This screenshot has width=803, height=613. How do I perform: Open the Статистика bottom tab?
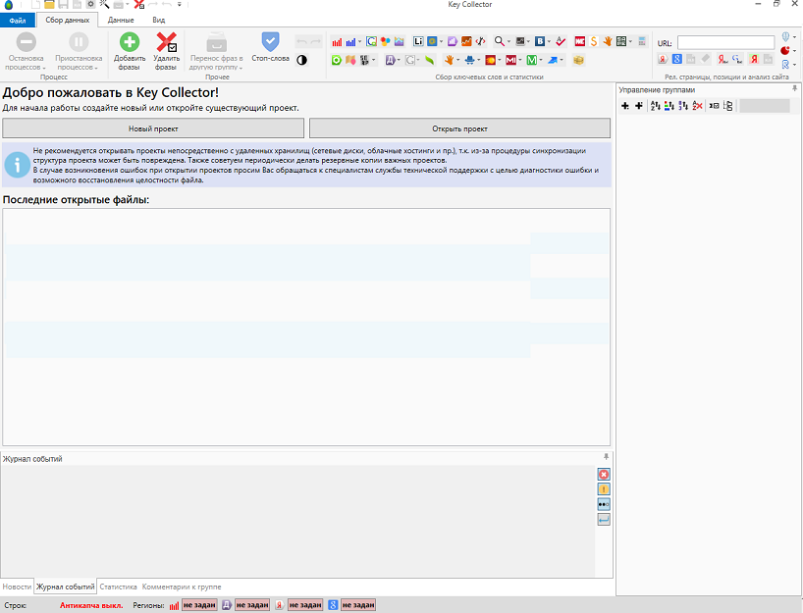119,587
